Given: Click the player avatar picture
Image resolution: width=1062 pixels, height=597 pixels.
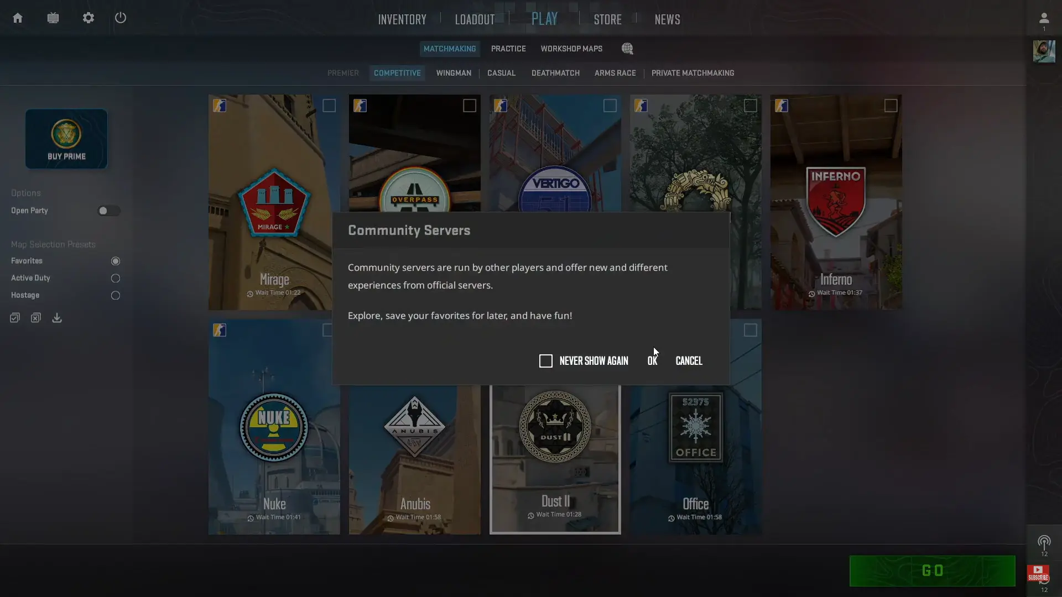Looking at the screenshot, I should click(1044, 51).
